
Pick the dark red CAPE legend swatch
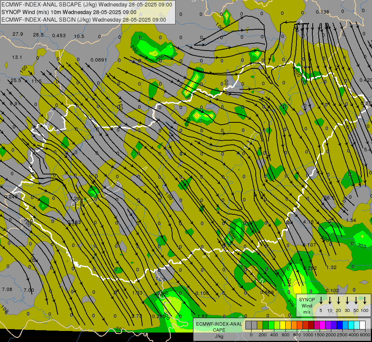pyautogui.click(x=311, y=325)
